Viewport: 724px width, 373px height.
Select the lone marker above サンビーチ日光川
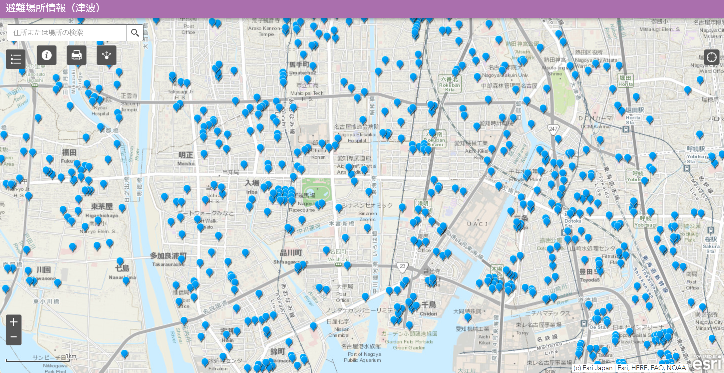125,354
